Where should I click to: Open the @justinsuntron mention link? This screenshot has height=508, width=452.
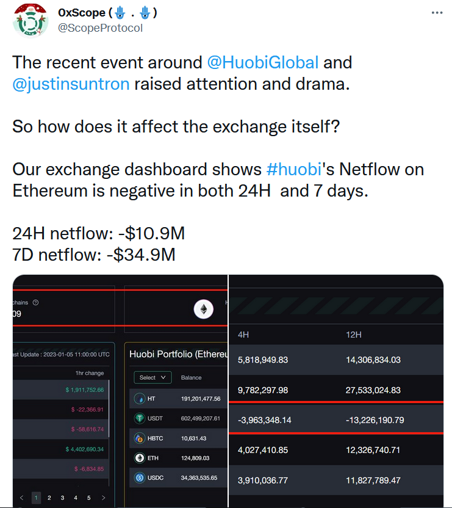click(x=71, y=83)
